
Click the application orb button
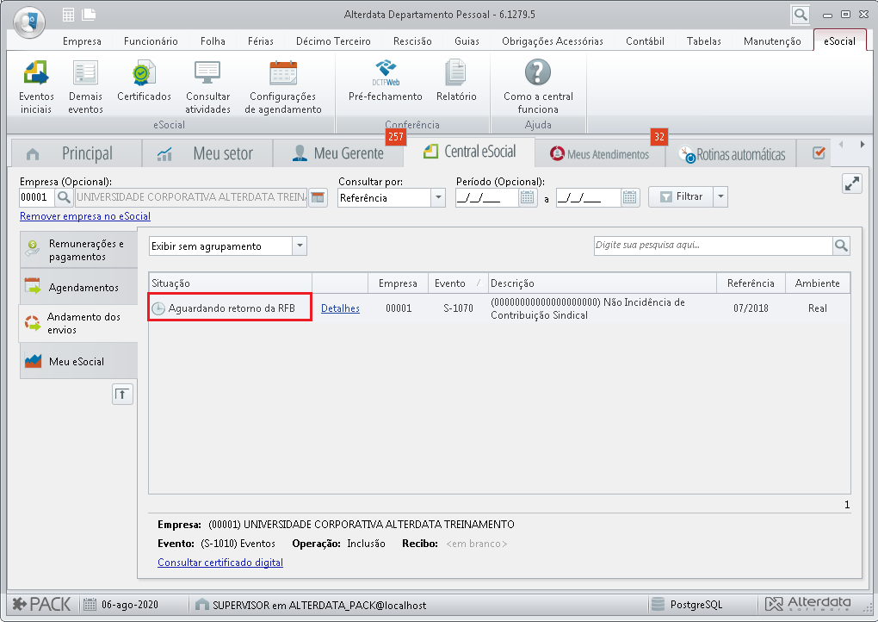[x=29, y=22]
